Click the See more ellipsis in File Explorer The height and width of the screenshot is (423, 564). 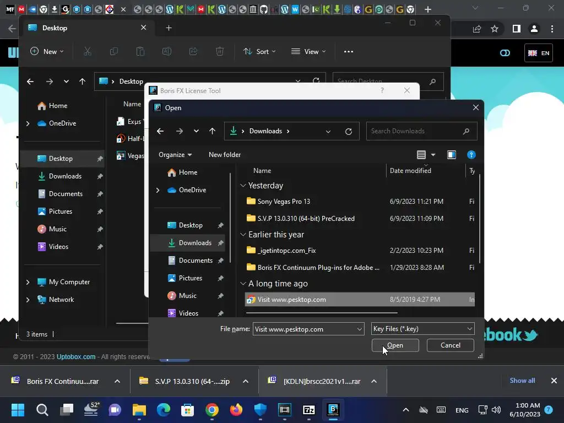click(x=348, y=51)
